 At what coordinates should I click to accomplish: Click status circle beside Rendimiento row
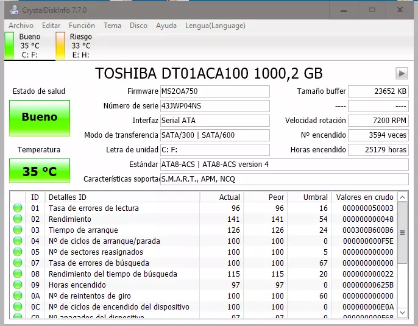(18, 219)
